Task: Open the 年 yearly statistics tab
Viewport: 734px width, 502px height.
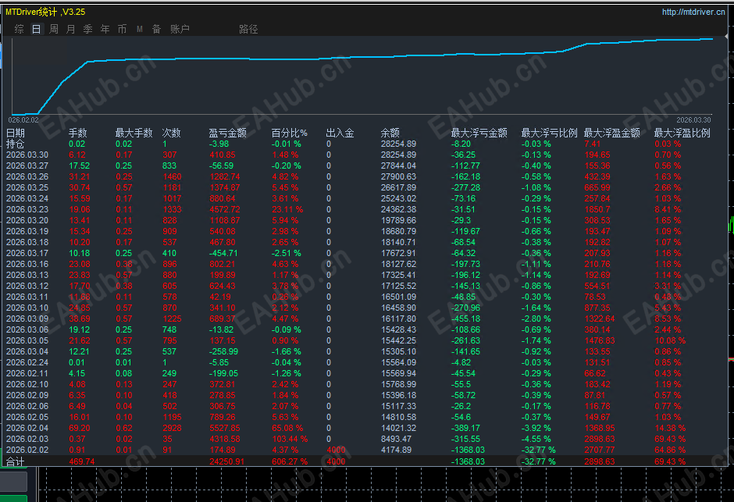Action: tap(105, 29)
